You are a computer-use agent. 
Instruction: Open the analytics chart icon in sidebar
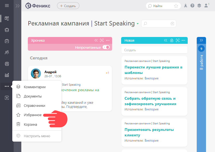[7, 75]
